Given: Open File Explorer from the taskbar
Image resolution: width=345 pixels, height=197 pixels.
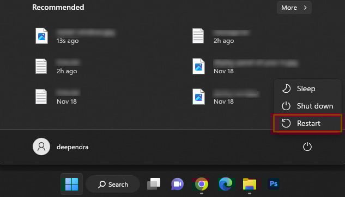Looking at the screenshot, I should (x=249, y=184).
